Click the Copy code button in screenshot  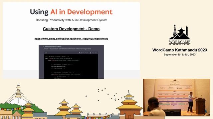93,53
